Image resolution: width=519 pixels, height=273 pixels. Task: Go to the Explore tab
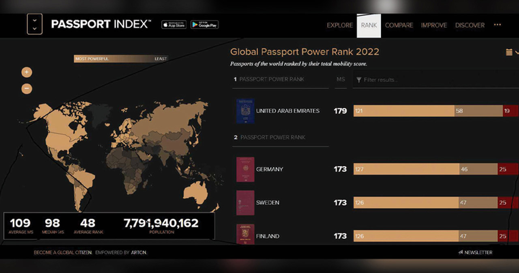pyautogui.click(x=340, y=25)
